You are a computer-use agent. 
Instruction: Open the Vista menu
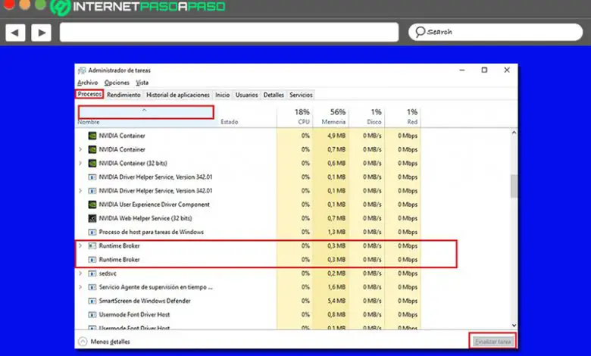coord(142,83)
